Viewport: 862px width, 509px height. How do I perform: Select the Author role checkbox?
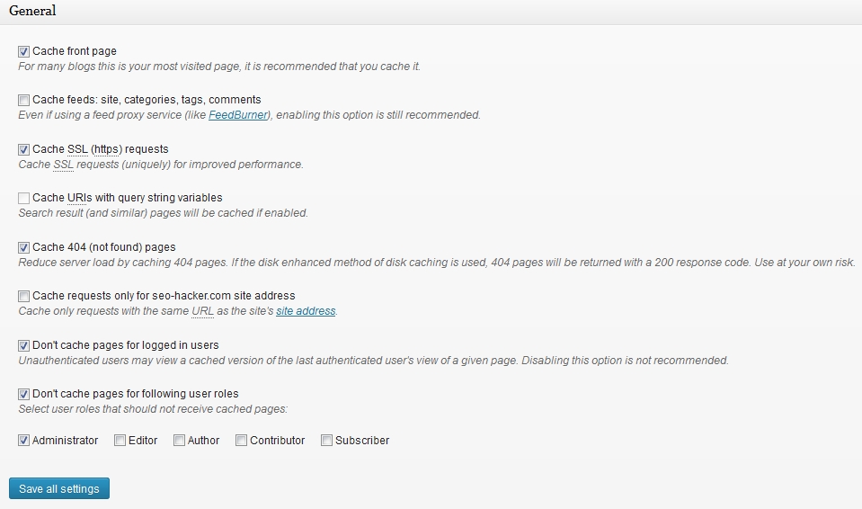179,441
